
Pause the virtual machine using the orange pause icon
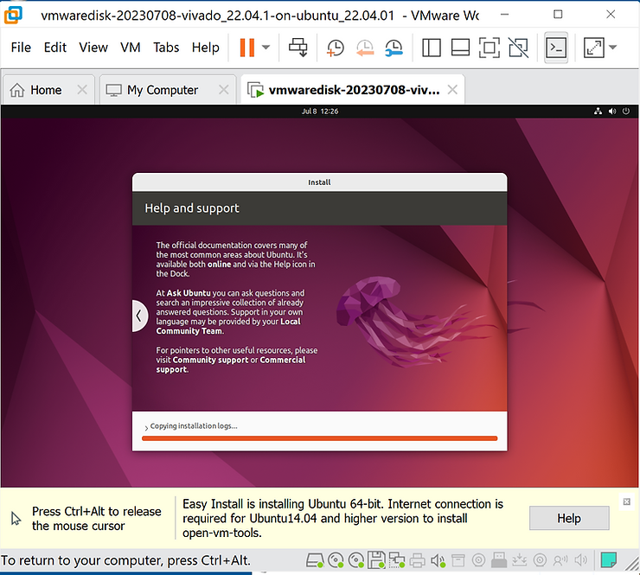pyautogui.click(x=247, y=48)
